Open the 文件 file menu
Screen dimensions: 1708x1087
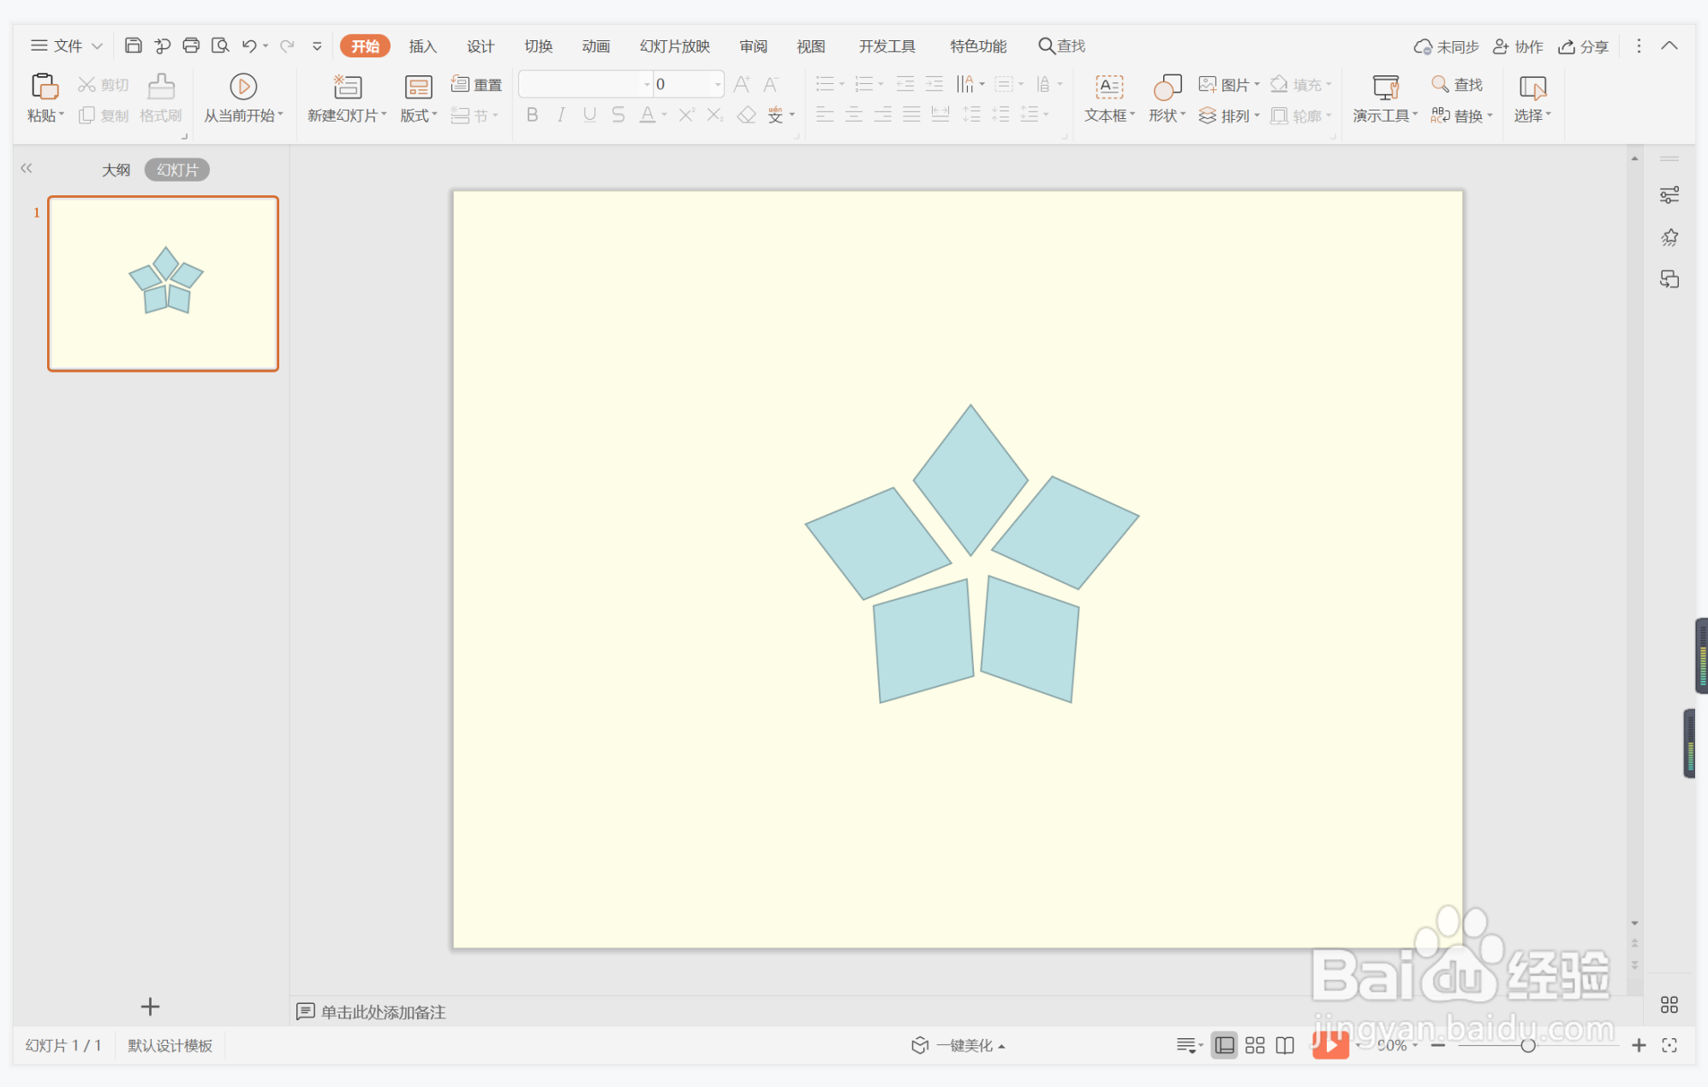coord(67,45)
